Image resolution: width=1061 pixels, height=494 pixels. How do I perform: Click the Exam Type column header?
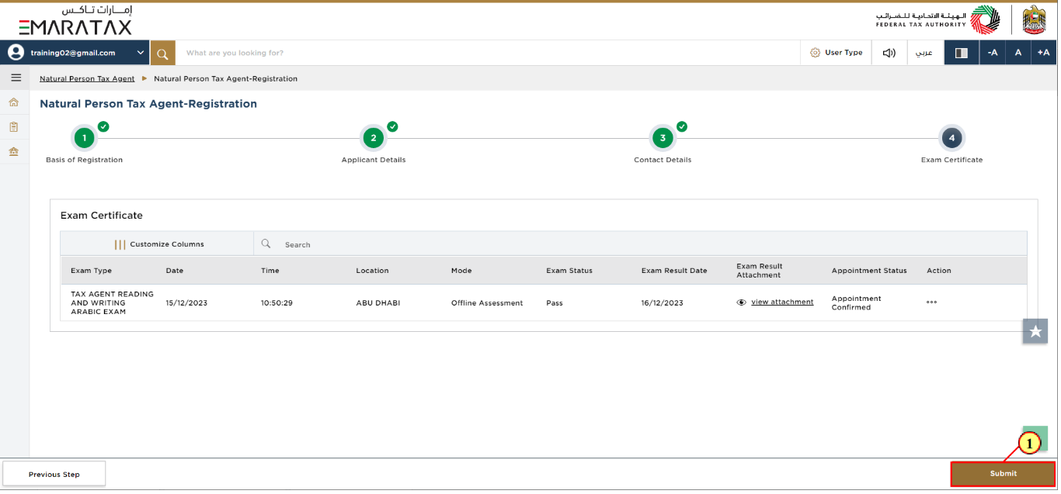click(91, 271)
